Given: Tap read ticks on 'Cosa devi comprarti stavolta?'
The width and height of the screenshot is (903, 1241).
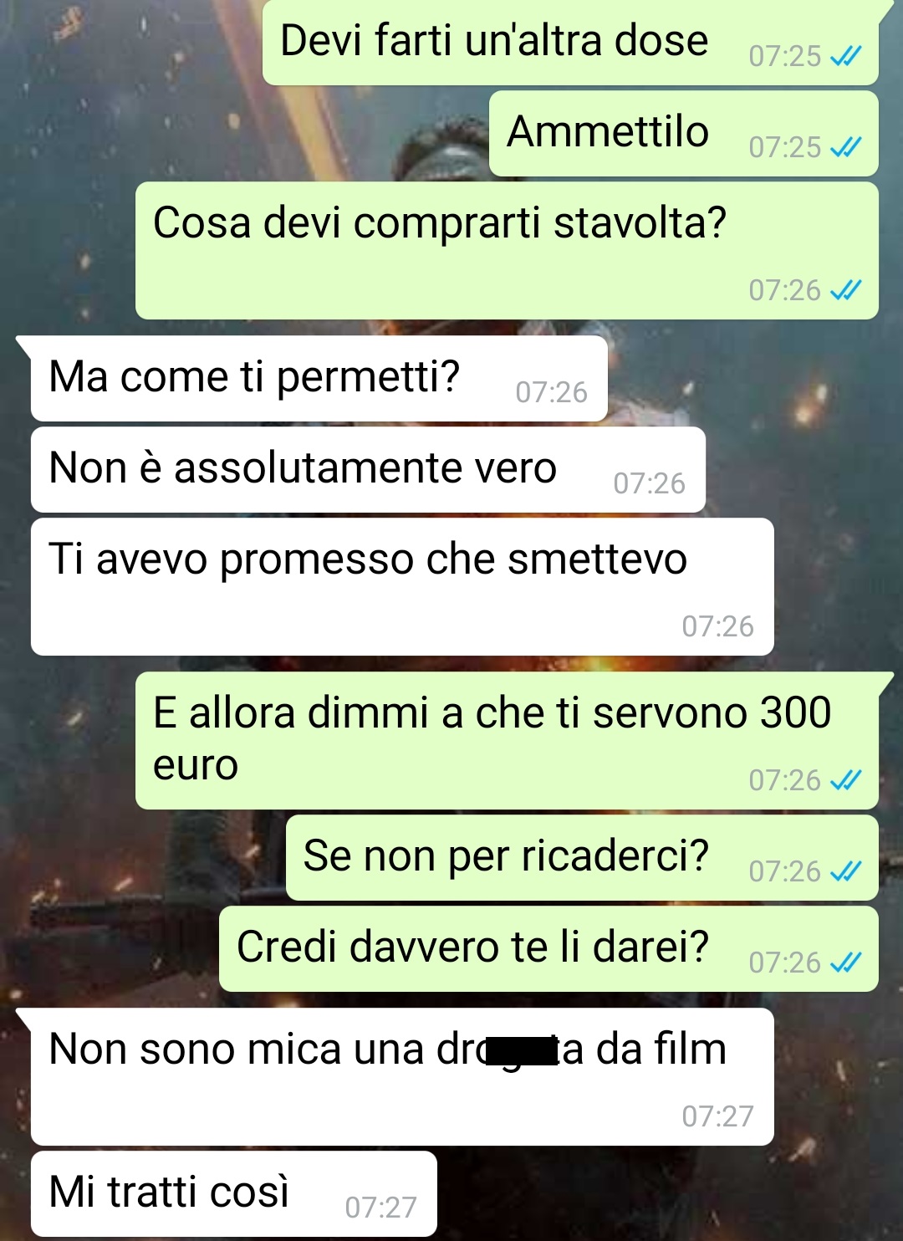Looking at the screenshot, I should point(845,290).
